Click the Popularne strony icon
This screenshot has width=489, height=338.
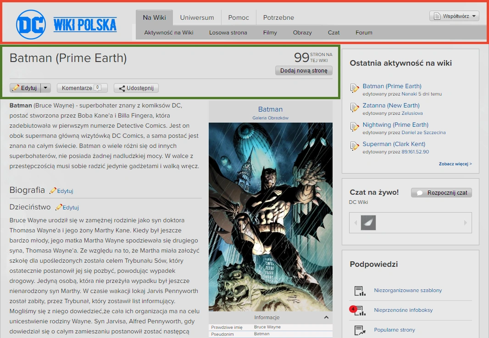[360, 330]
